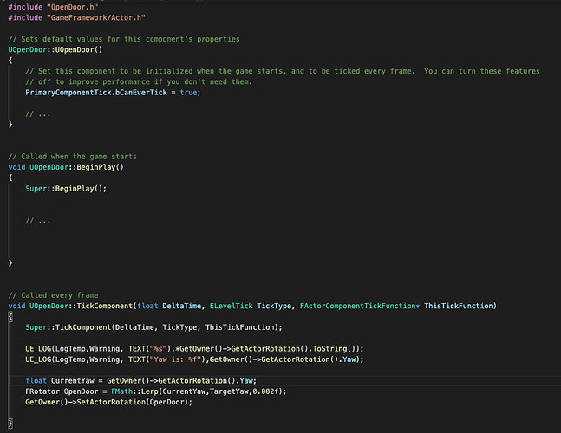This screenshot has height=433, width=561.
Task: Click the "true" keyword value
Action: pyautogui.click(x=188, y=93)
